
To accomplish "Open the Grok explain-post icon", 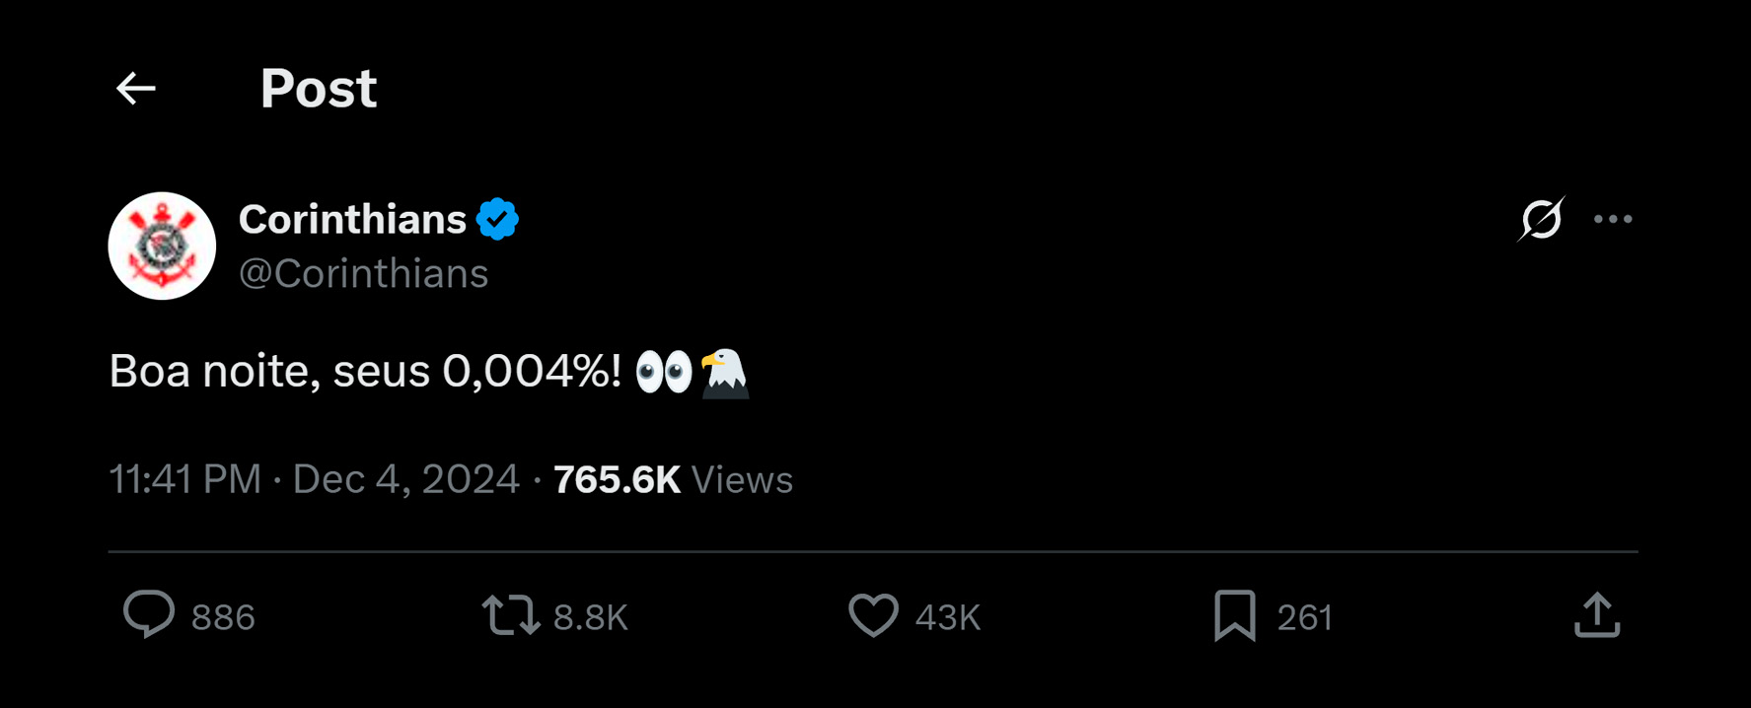I will point(1541,219).
